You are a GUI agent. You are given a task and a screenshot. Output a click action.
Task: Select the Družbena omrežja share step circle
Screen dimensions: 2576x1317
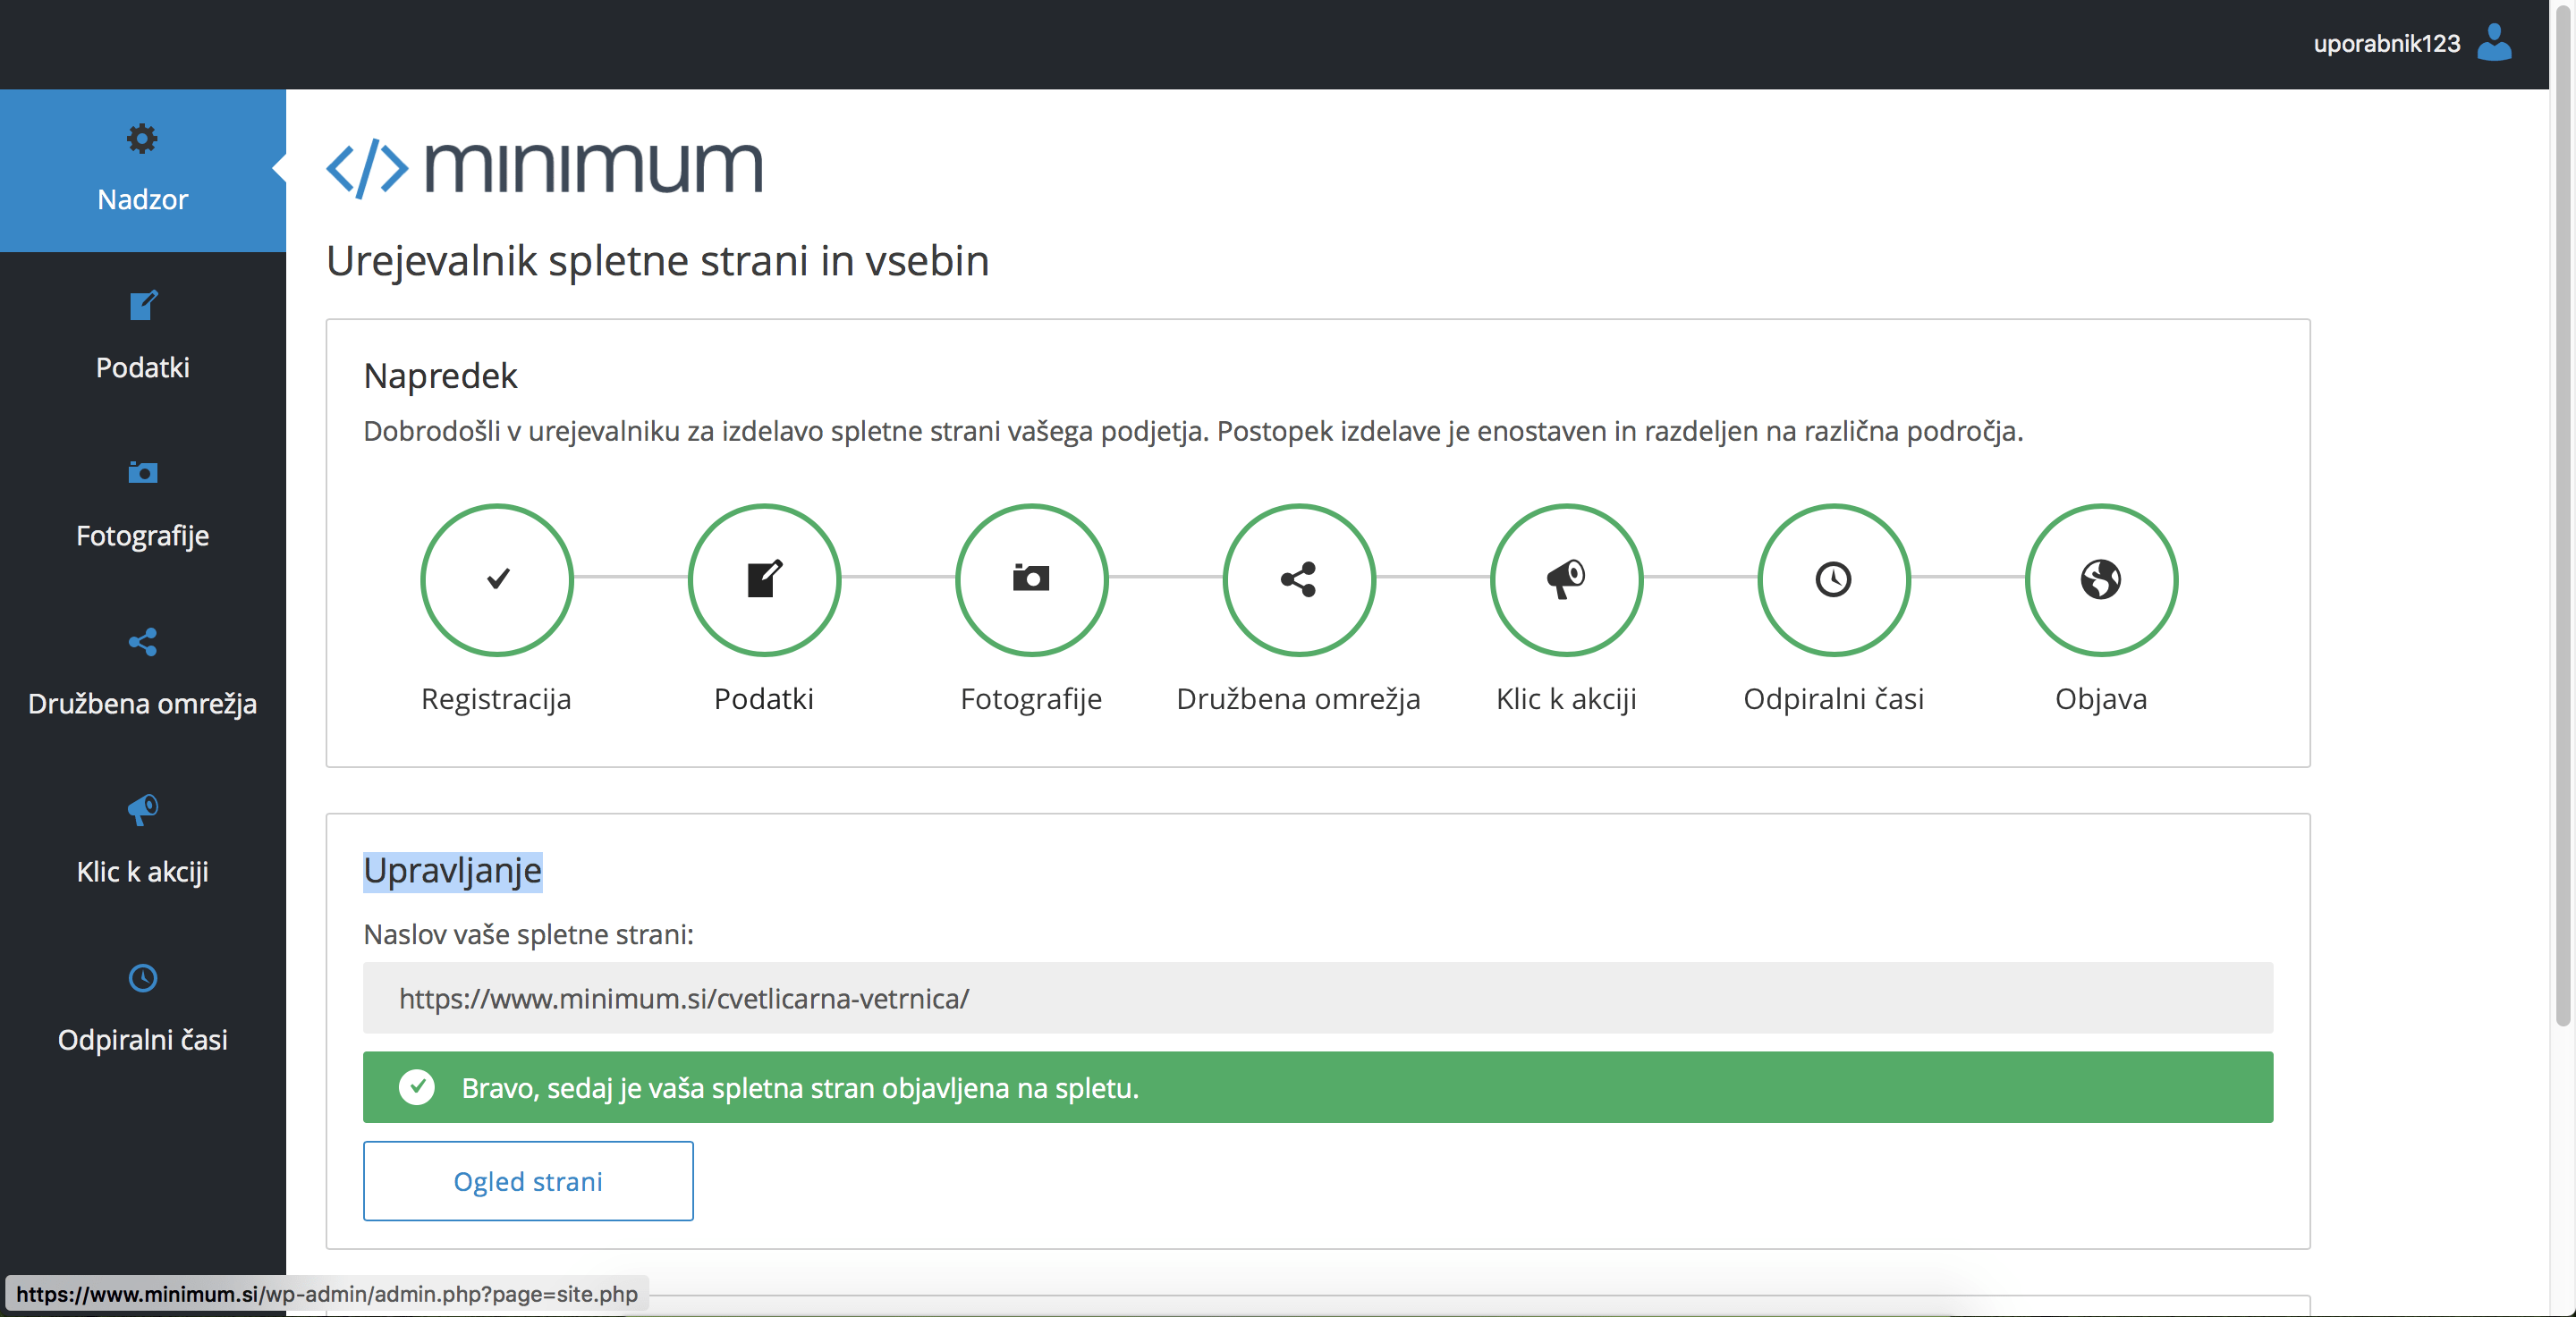(x=1299, y=579)
